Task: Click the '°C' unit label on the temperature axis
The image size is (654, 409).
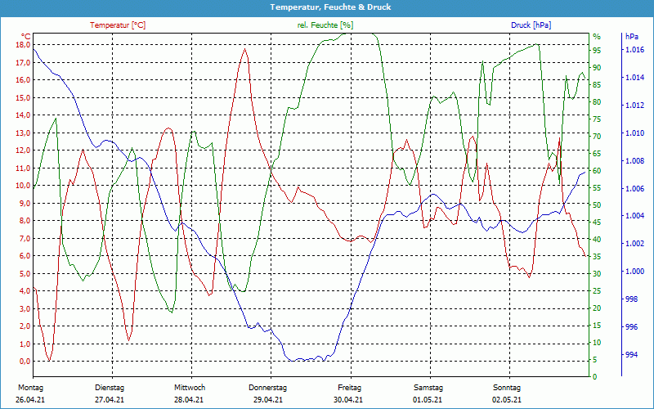Action: click(x=26, y=37)
